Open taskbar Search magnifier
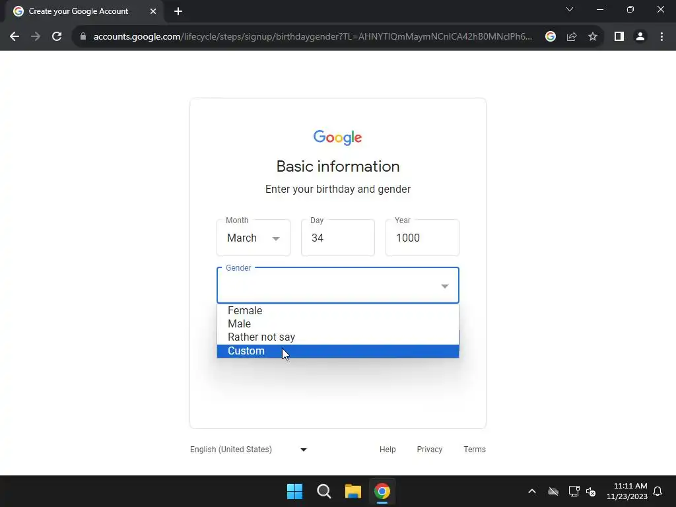Viewport: 676px width, 507px height. coord(323,491)
